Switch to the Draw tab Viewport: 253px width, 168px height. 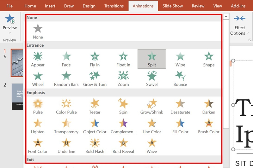click(x=69, y=6)
